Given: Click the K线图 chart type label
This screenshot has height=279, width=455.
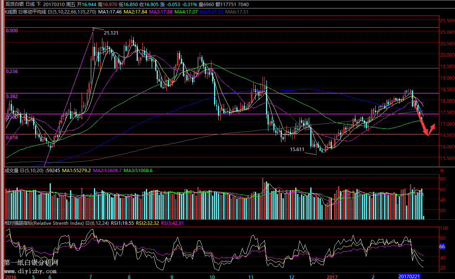Looking at the screenshot, I should click(10, 12).
